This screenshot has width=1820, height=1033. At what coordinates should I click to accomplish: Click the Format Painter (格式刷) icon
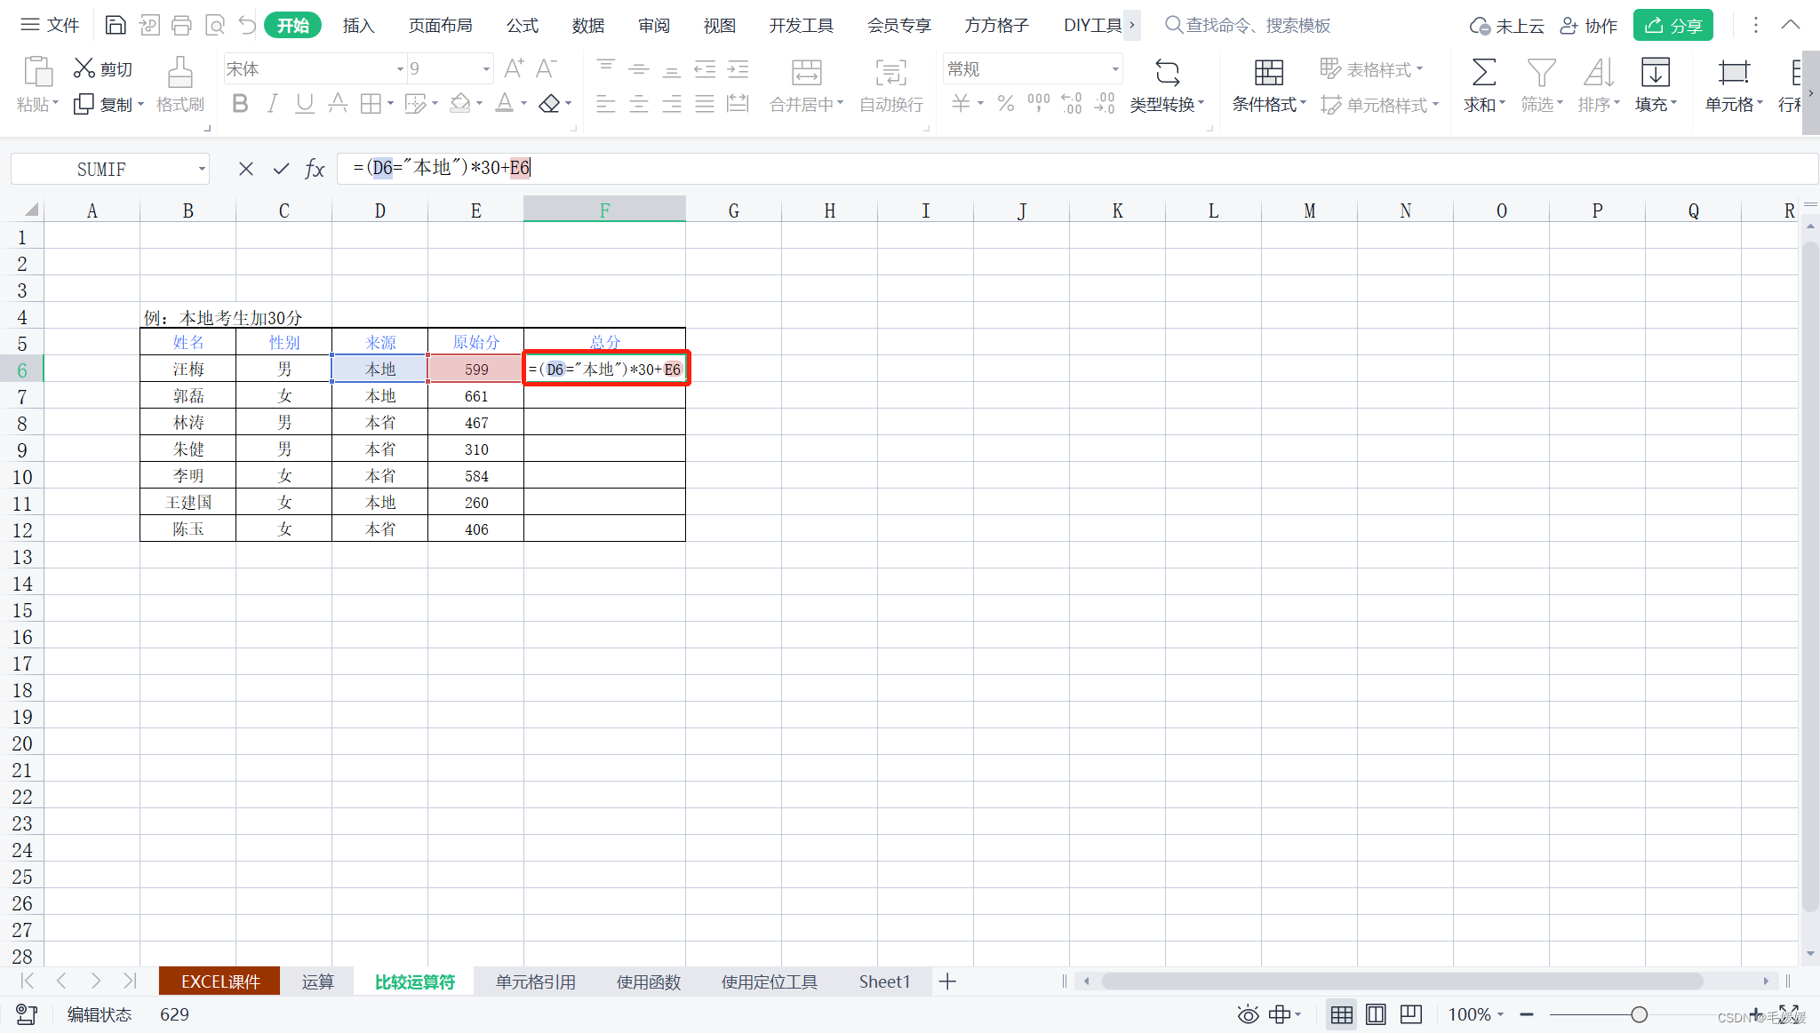click(180, 73)
